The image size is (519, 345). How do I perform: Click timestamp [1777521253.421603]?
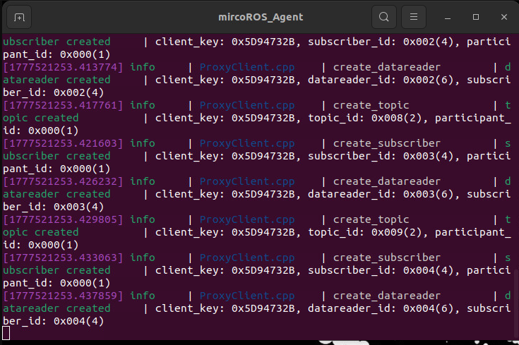point(63,143)
